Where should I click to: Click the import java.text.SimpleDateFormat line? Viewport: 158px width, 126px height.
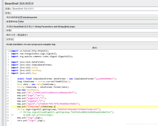coord(32,65)
